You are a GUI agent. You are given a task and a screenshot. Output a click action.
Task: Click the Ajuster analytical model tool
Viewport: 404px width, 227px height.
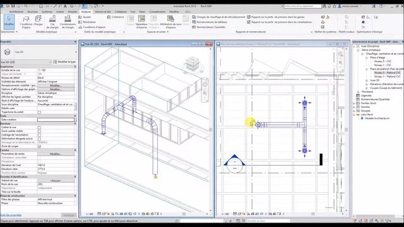click(x=85, y=17)
